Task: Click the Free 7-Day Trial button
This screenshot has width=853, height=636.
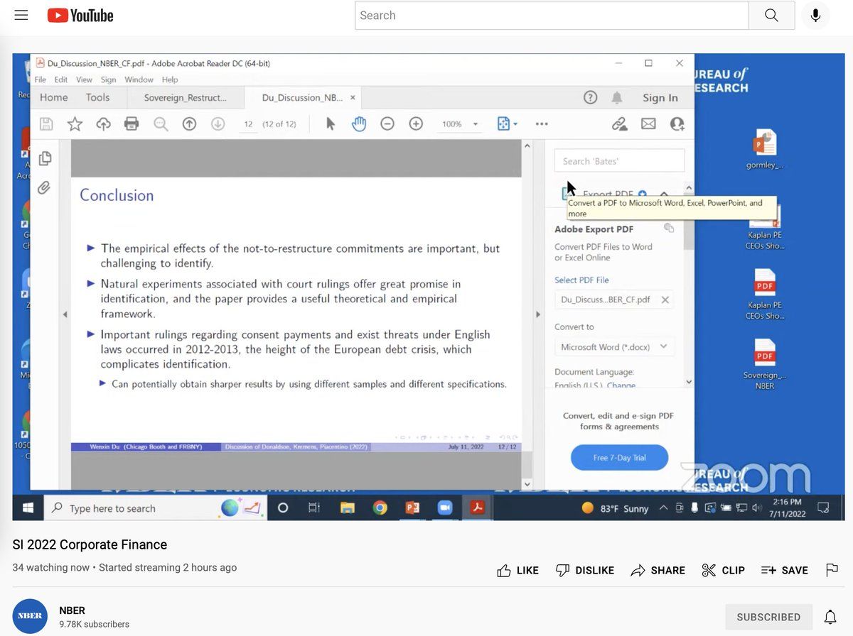Action: (x=619, y=458)
